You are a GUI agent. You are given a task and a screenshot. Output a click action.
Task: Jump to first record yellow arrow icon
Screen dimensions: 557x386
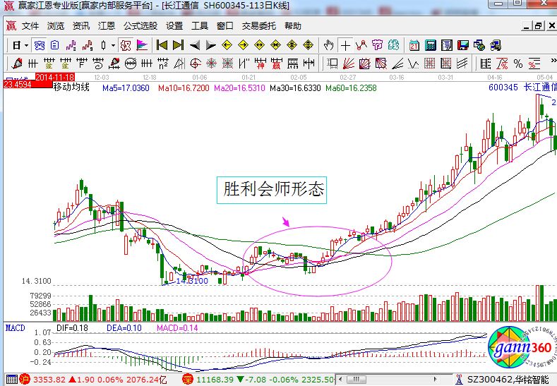162,45
